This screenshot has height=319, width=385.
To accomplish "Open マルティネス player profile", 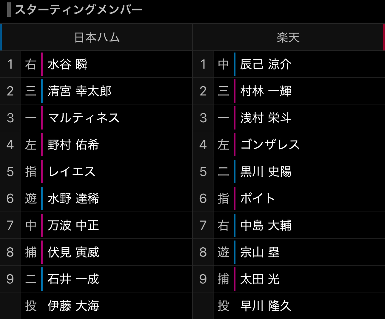I will [x=84, y=118].
